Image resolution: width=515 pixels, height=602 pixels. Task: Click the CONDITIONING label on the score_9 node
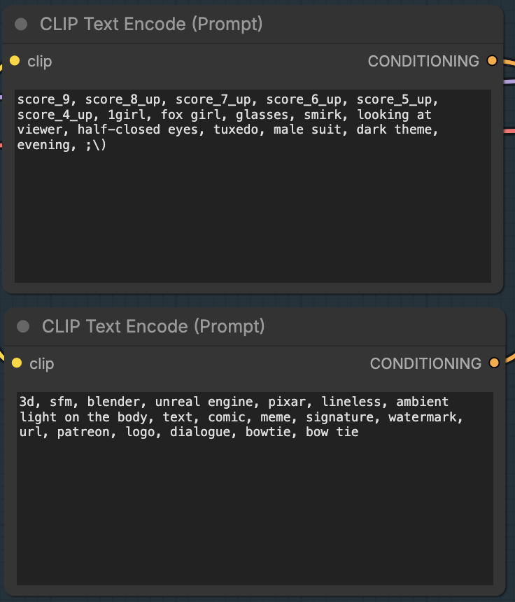[x=423, y=62]
